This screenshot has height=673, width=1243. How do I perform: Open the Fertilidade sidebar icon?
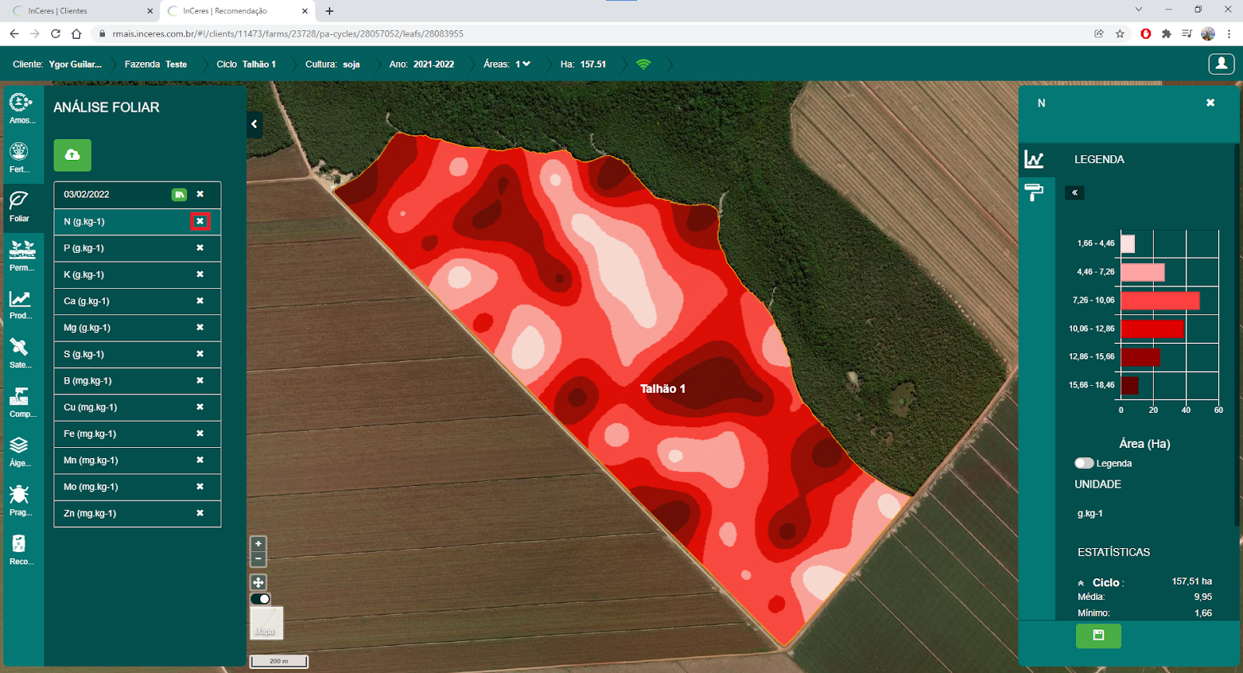click(x=19, y=158)
